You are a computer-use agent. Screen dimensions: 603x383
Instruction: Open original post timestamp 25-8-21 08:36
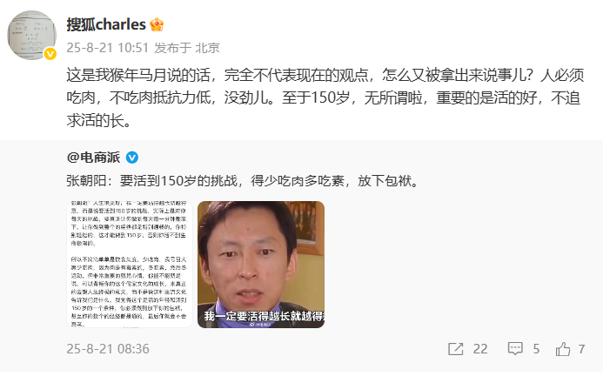[x=108, y=349]
